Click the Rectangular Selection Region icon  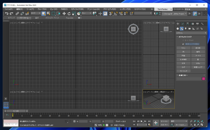tap(54, 14)
